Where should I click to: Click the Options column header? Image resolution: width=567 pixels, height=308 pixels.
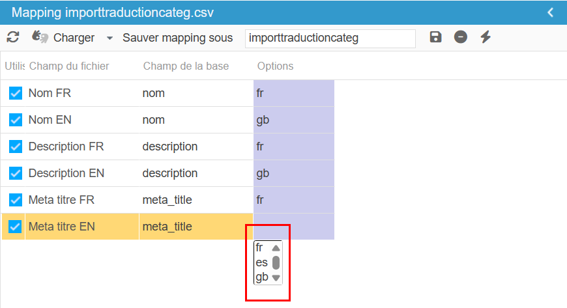coord(275,66)
